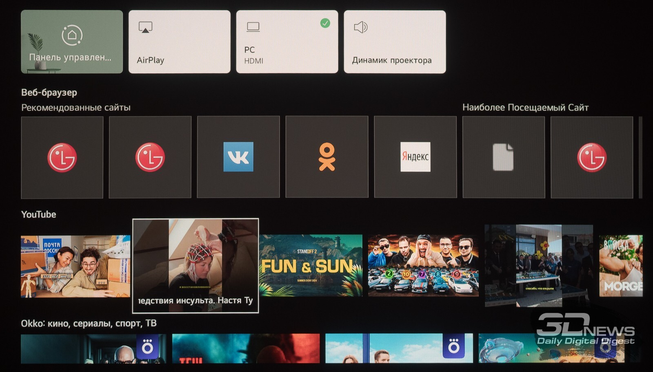
Task: Open the fourth Okko animated movie thumbnail
Action: point(551,348)
